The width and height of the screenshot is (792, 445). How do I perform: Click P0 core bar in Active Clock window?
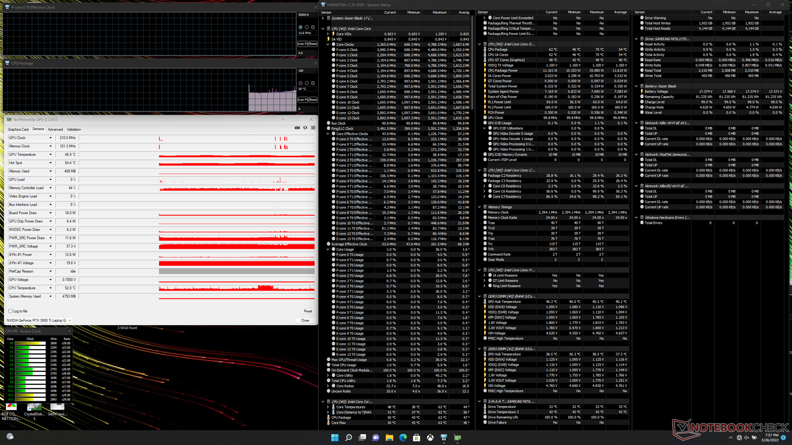(30, 343)
